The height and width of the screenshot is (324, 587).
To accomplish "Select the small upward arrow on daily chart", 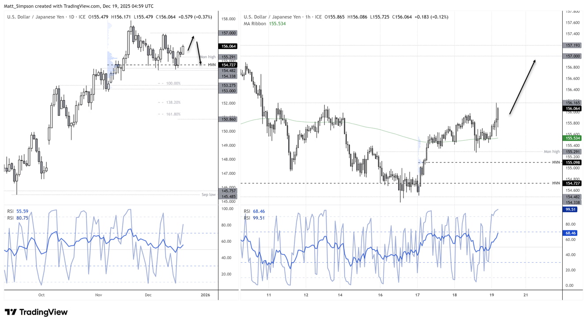I will (x=191, y=43).
